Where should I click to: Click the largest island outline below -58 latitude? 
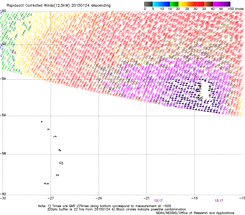tap(61, 163)
